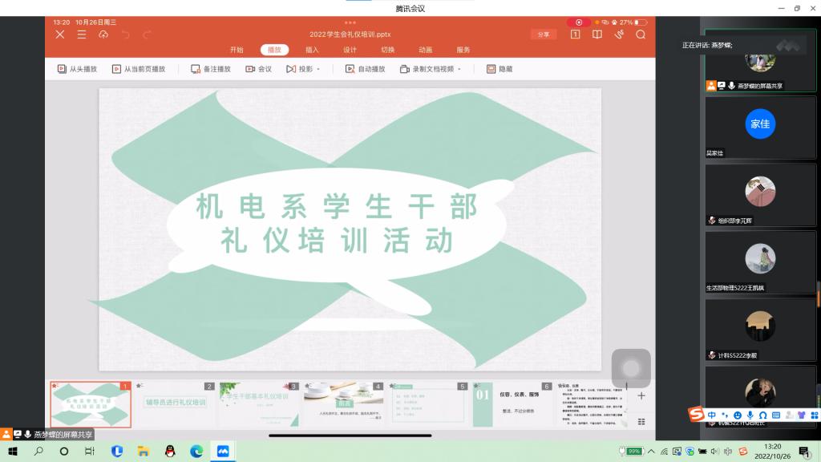Click the reading mode book icon
Screen dimensions: 821x462
click(597, 34)
